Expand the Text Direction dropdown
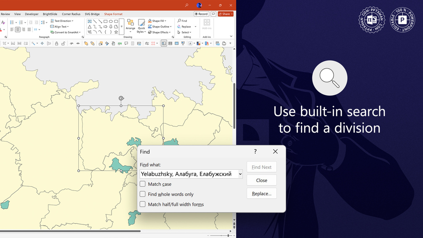The image size is (423, 238). (62, 21)
